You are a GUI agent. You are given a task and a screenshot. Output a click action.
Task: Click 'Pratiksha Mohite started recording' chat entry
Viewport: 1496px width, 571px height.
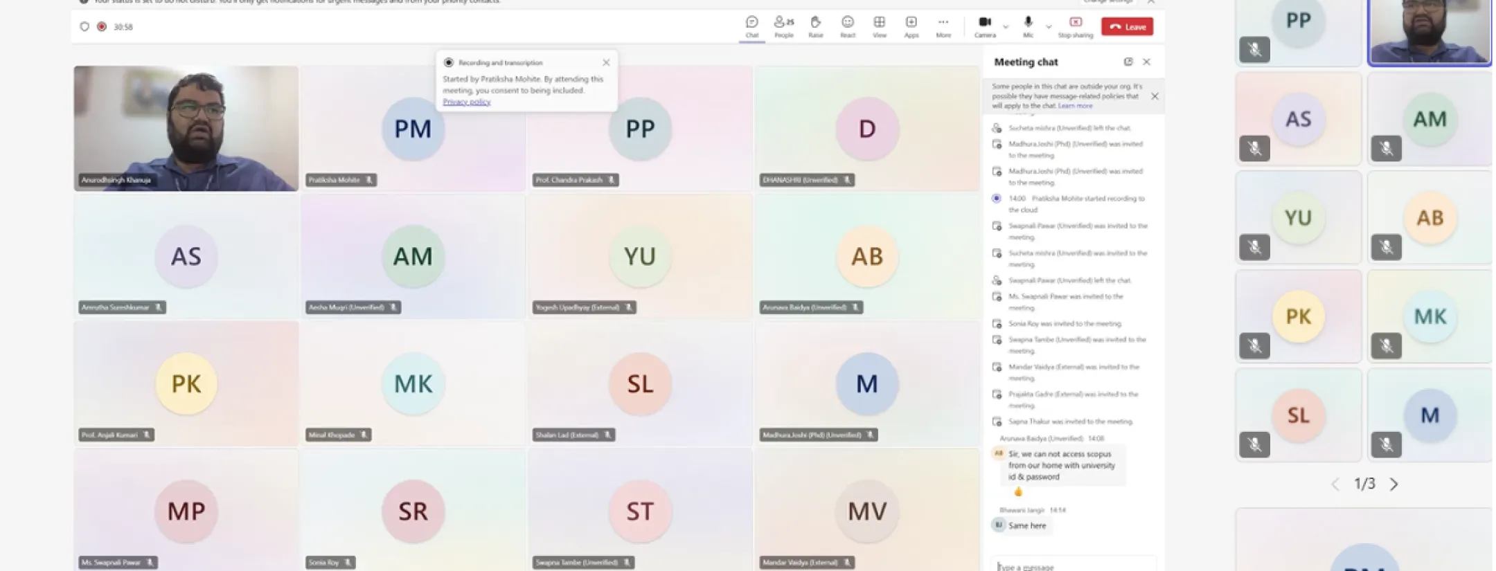point(1076,203)
